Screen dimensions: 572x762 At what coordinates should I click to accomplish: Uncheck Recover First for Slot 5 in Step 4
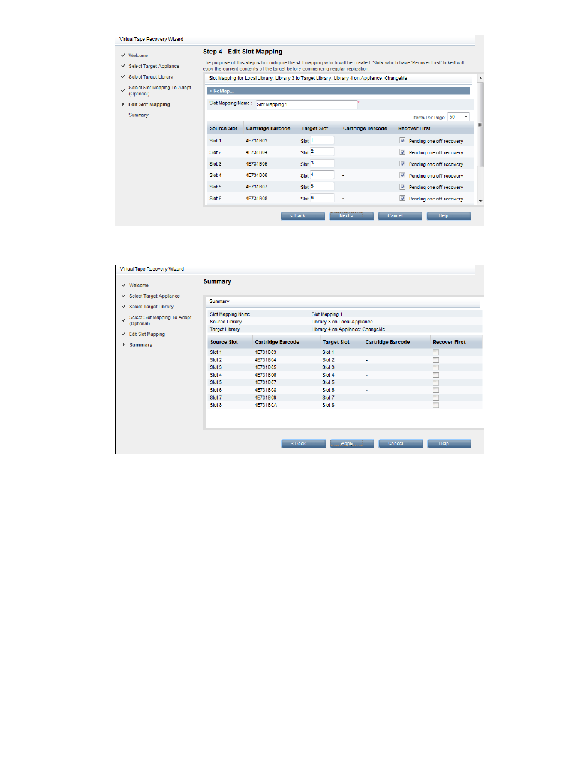[x=402, y=187]
